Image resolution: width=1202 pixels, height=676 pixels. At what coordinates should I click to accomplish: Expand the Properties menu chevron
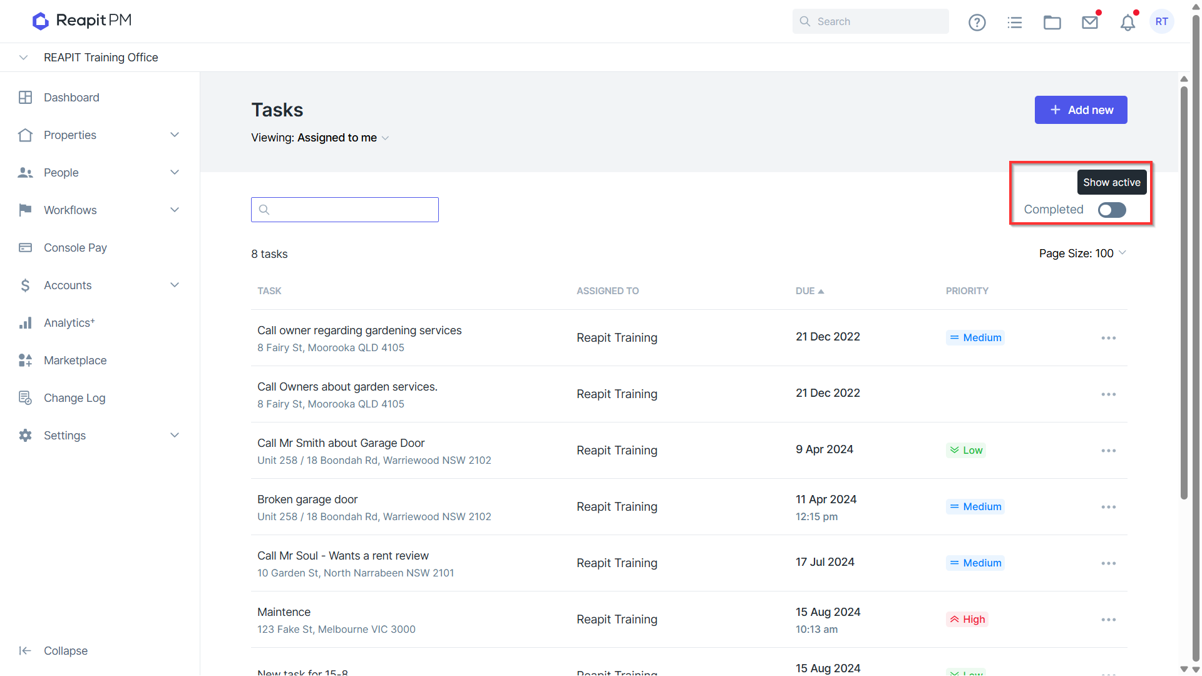tap(175, 135)
